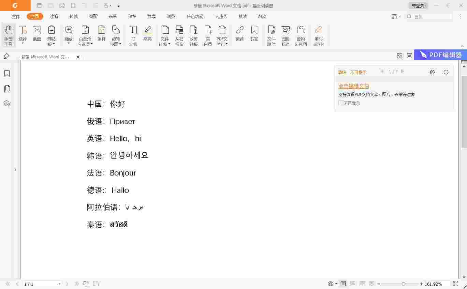Switch to the 注释 ribbon tab

tap(54, 16)
